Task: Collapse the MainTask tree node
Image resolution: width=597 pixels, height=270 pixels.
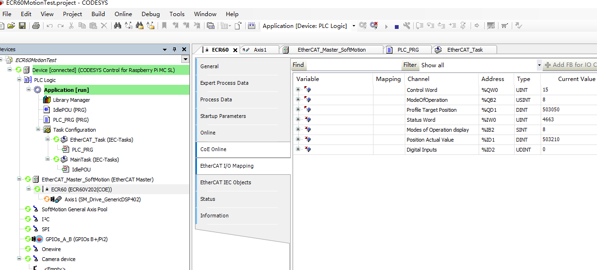Action: pyautogui.click(x=48, y=159)
